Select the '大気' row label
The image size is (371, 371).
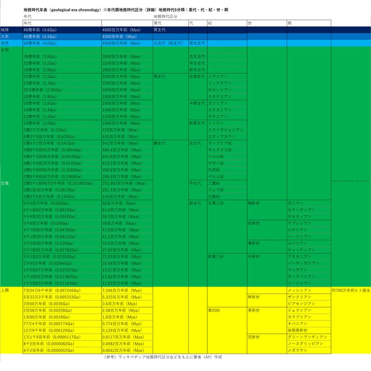(5, 37)
